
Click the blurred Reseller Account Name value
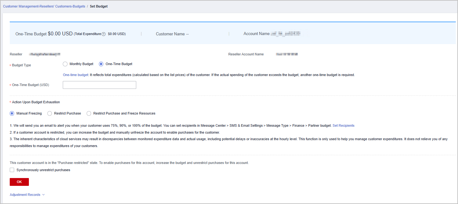[287, 54]
